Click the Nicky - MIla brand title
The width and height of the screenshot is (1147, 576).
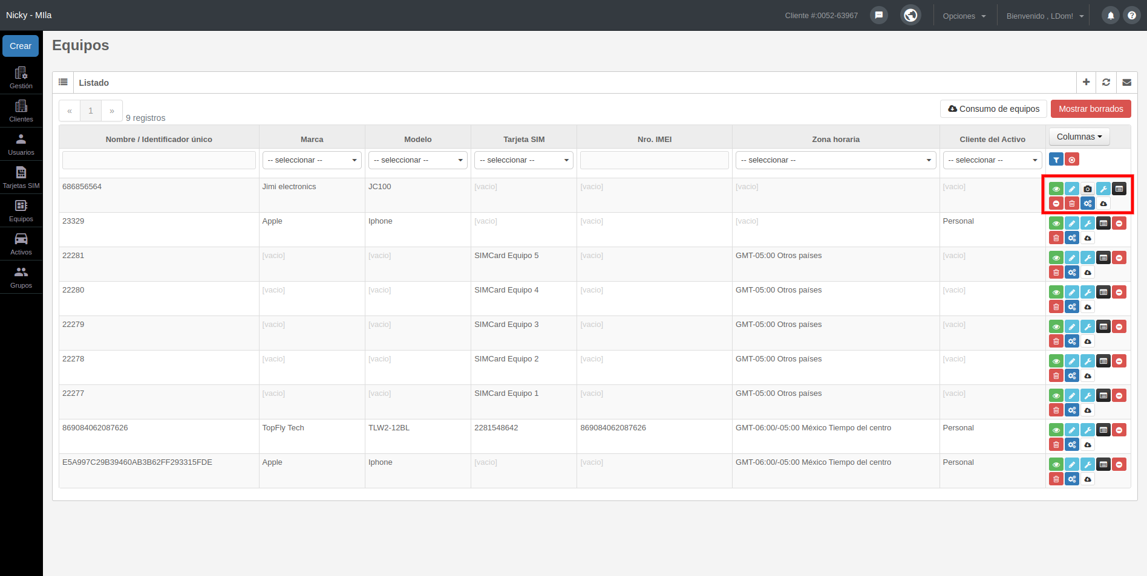tap(29, 15)
